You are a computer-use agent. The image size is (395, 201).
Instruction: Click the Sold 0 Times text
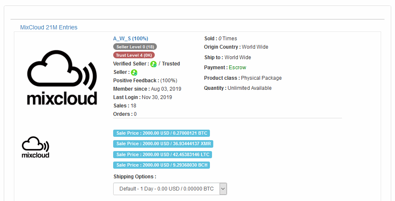[x=227, y=39]
